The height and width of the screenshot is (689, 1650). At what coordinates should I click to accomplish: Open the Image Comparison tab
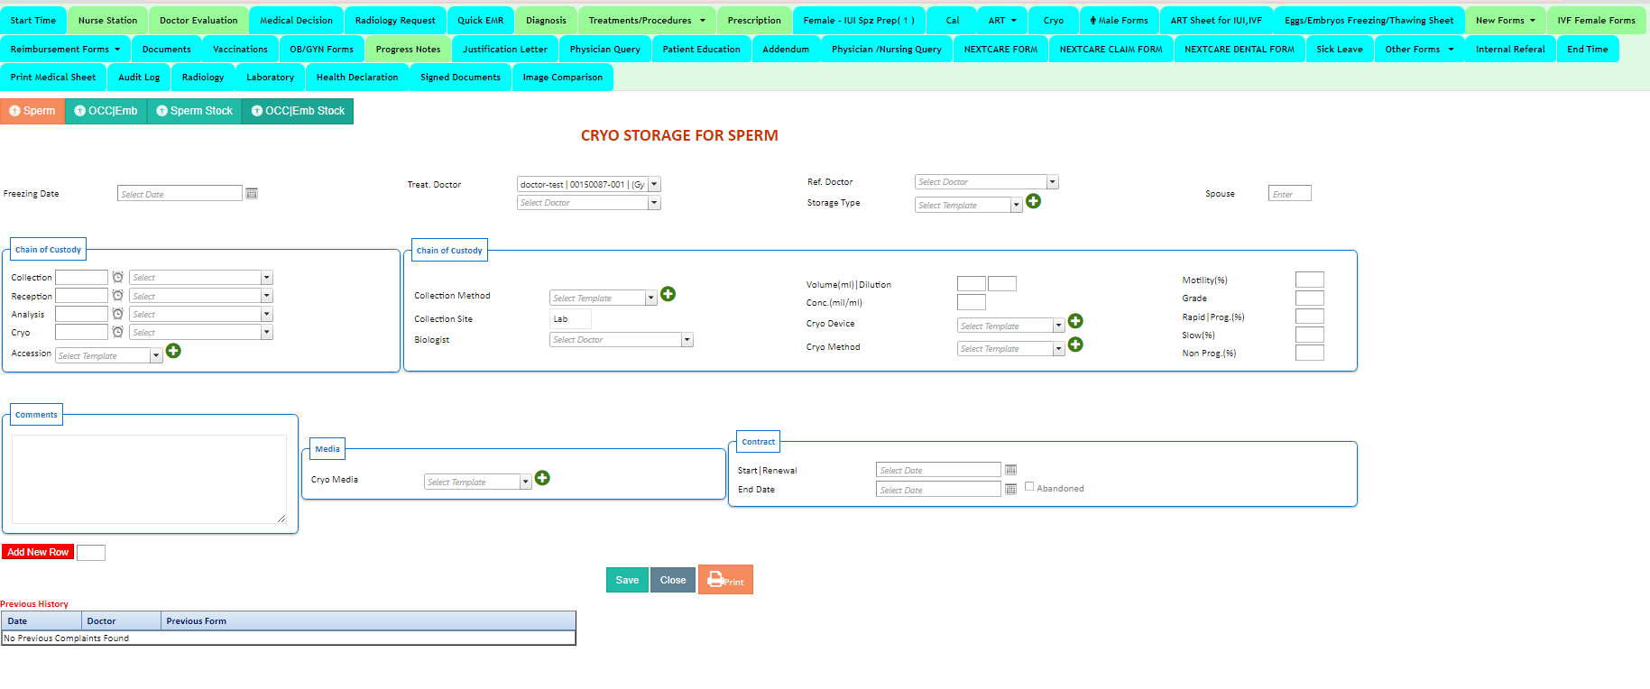[x=563, y=78]
